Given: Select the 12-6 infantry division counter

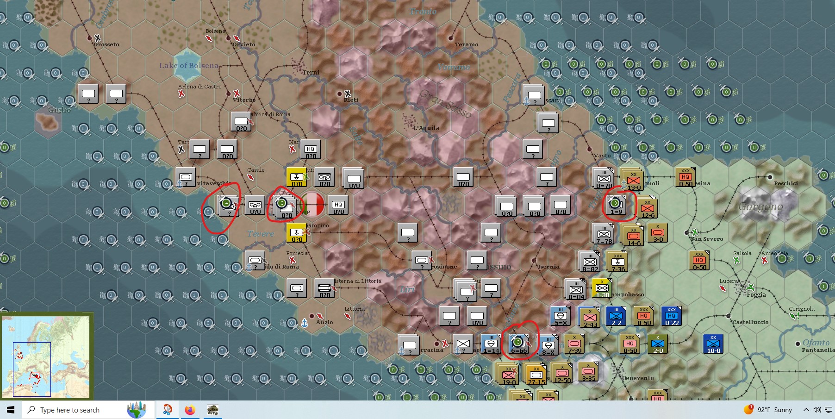Looking at the screenshot, I should [x=648, y=208].
